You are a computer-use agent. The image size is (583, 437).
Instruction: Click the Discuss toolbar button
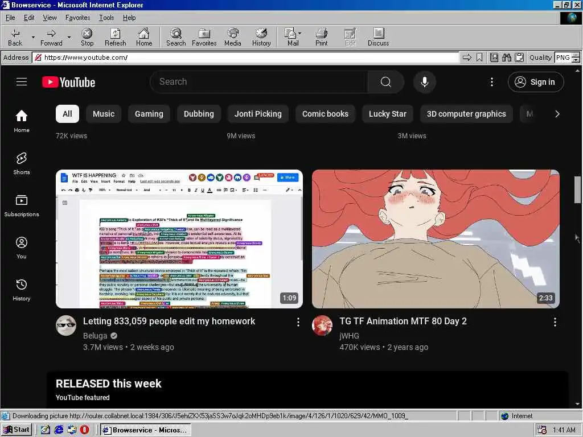(379, 37)
